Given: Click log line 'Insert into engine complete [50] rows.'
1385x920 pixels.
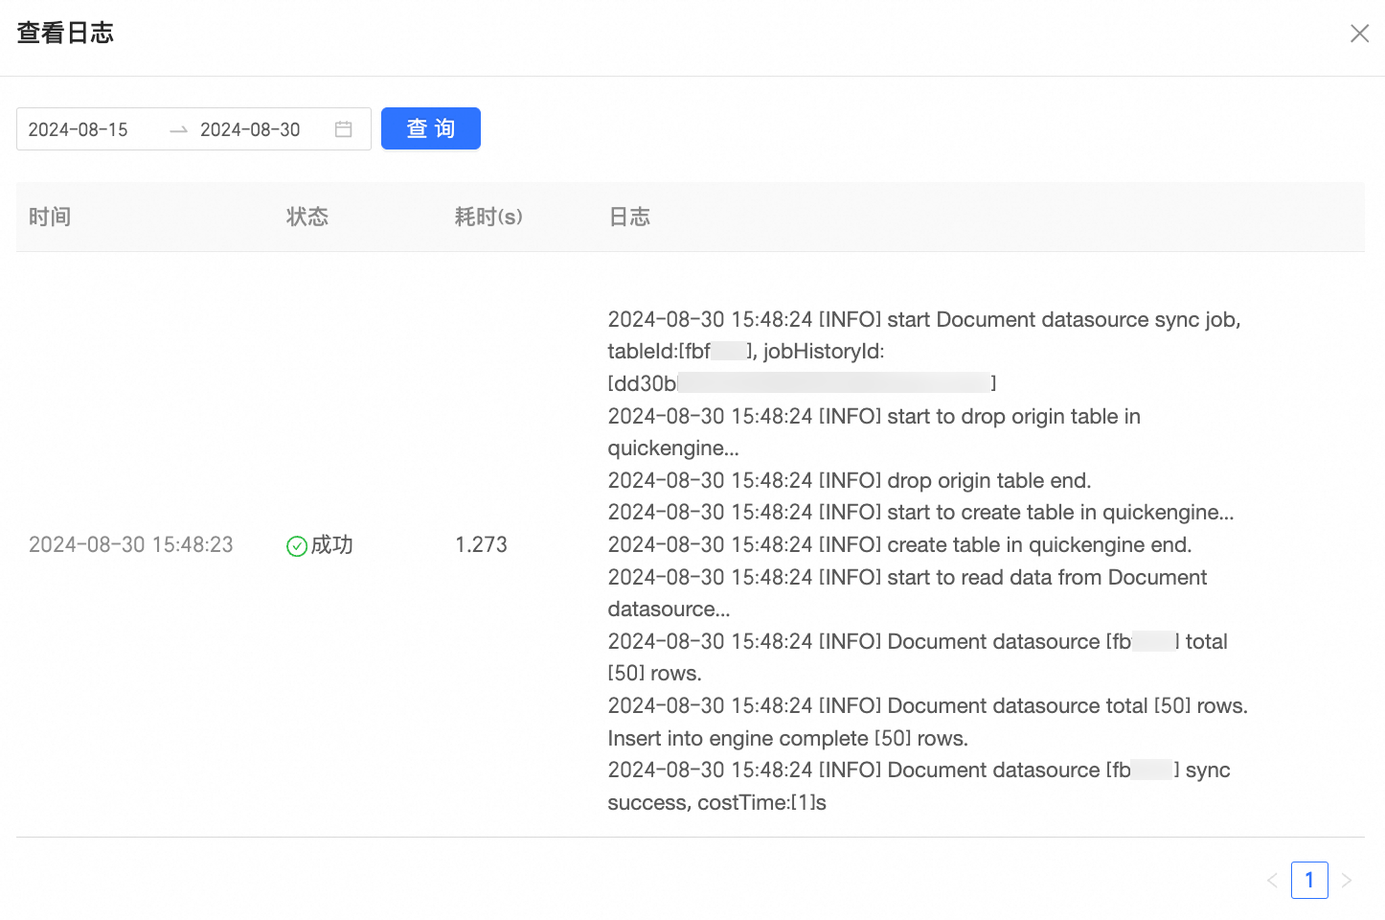Looking at the screenshot, I should pyautogui.click(x=788, y=738).
